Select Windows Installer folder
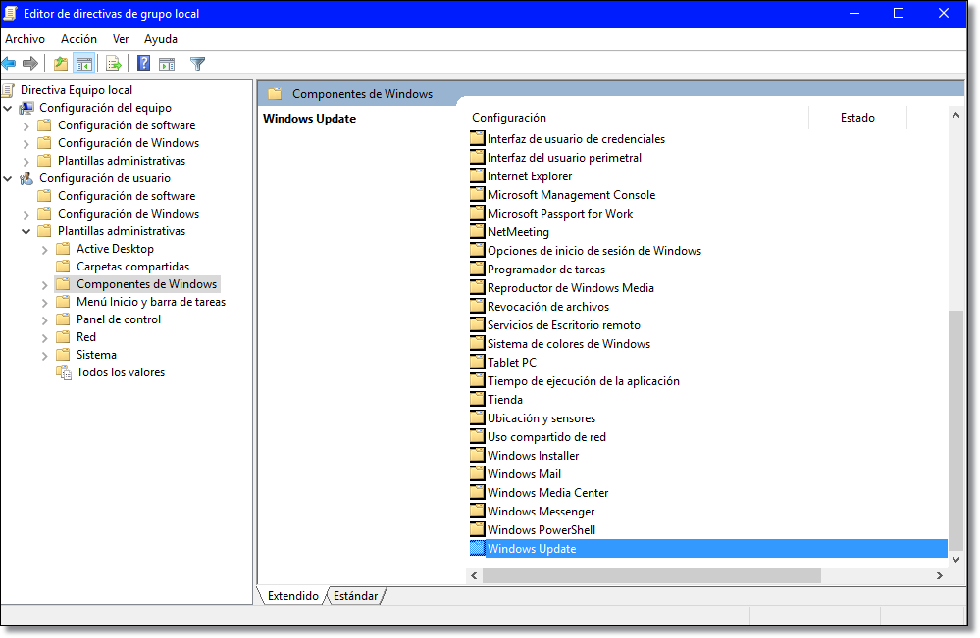980x638 pixels. click(533, 455)
